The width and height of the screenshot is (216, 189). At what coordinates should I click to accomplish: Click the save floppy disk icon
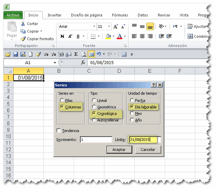[15, 55]
